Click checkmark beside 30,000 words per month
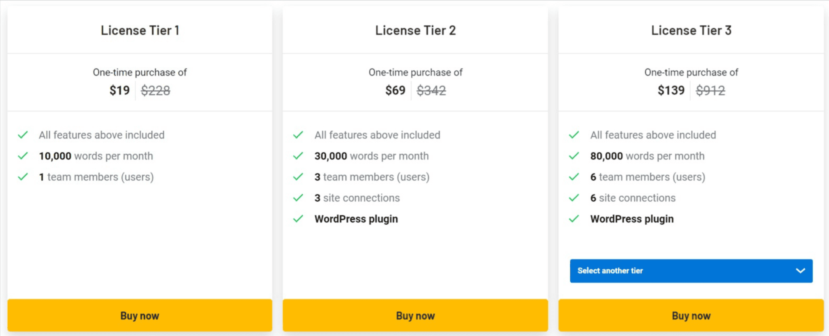Viewport: 829px width, 336px height. pos(298,156)
